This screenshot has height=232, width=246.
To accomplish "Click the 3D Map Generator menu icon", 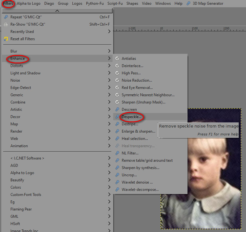I will coord(188,3).
